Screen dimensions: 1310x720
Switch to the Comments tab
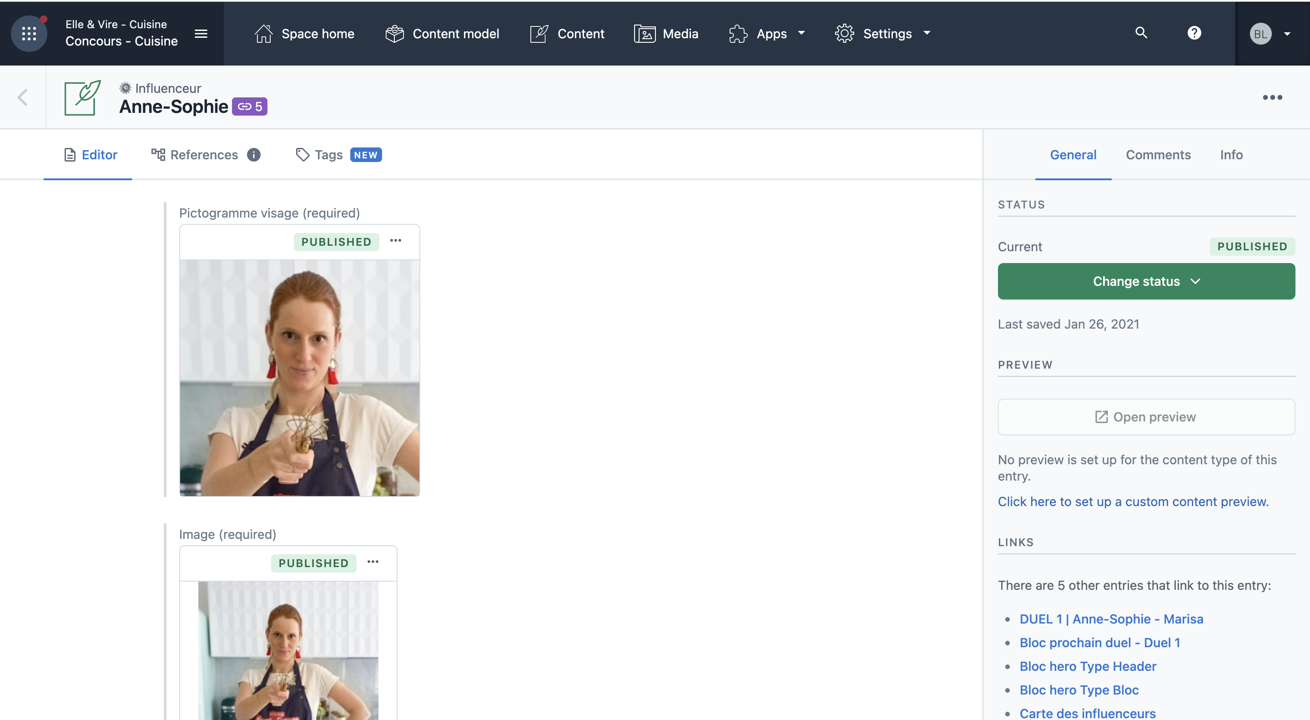click(1158, 154)
